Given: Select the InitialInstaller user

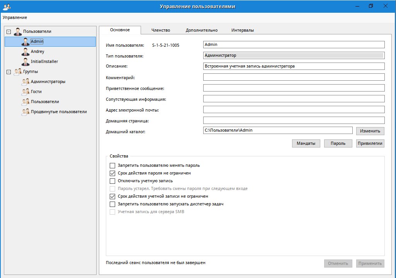Looking at the screenshot, I should (x=44, y=61).
